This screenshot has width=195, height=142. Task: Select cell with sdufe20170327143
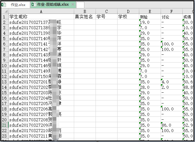coord(41,55)
